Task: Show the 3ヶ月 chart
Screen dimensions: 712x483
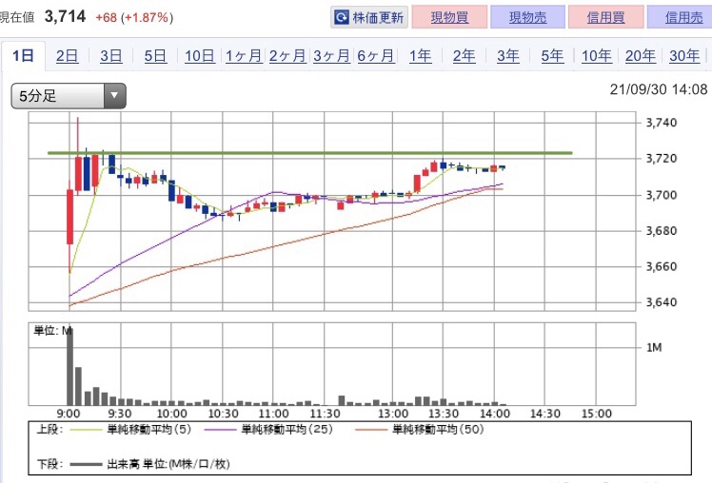Action: pos(332,56)
